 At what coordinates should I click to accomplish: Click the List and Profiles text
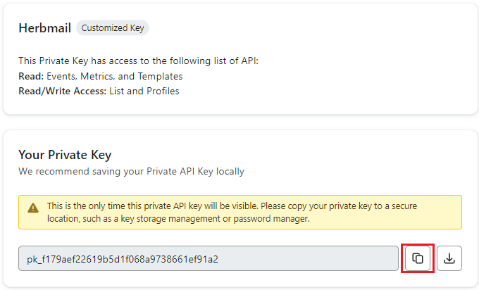(144, 92)
